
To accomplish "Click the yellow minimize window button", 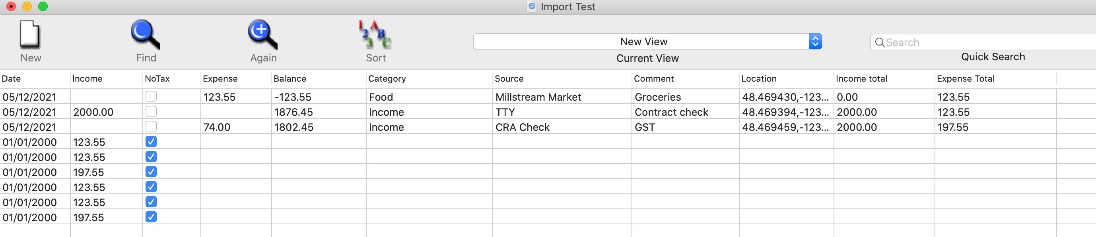I will [x=27, y=6].
